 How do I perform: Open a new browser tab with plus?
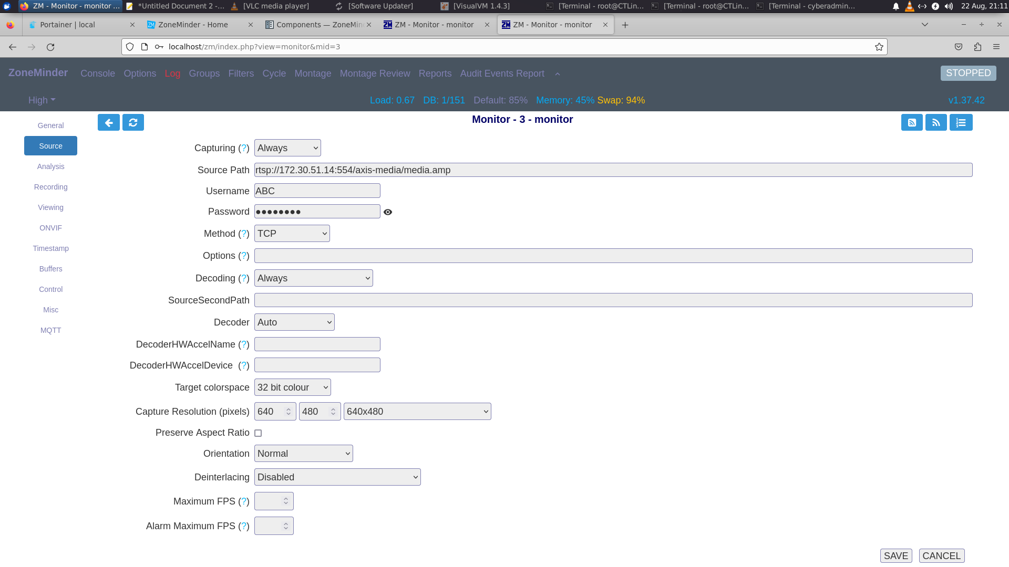pyautogui.click(x=625, y=25)
